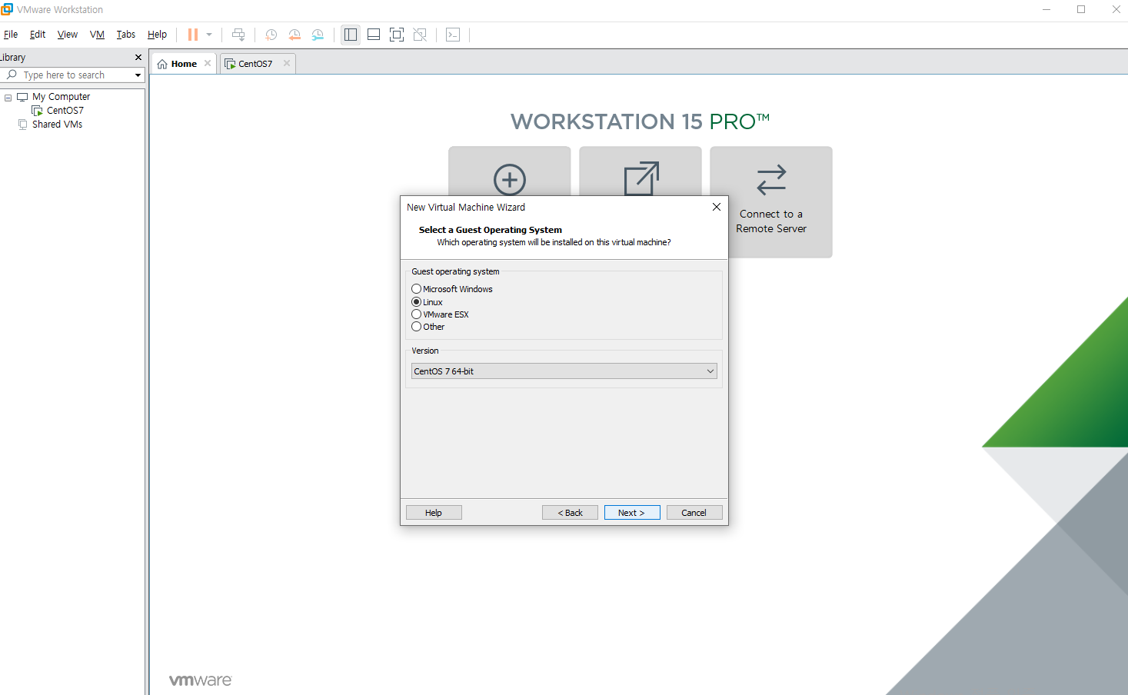Click the Unity mode toolbar icon
This screenshot has width=1128, height=695.
point(420,35)
